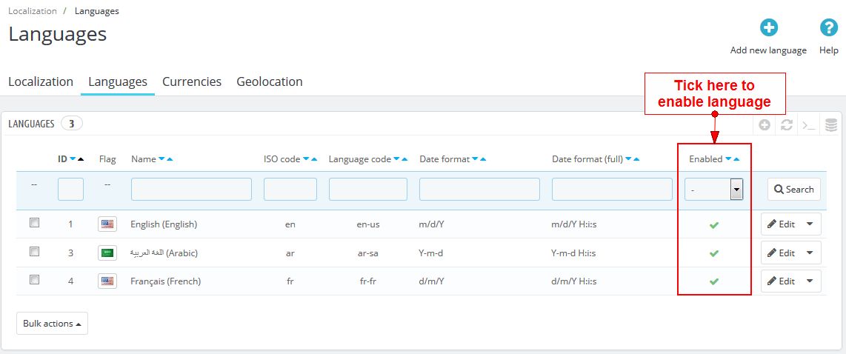The height and width of the screenshot is (354, 846).
Task: Toggle enabled checkmark for English language
Action: [714, 224]
